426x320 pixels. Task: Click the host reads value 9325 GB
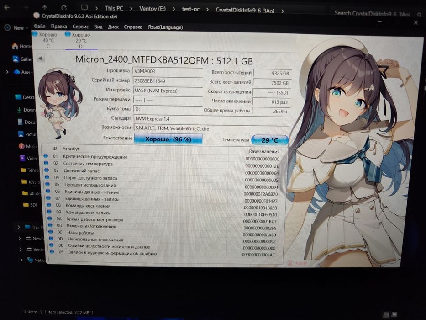tap(272, 73)
